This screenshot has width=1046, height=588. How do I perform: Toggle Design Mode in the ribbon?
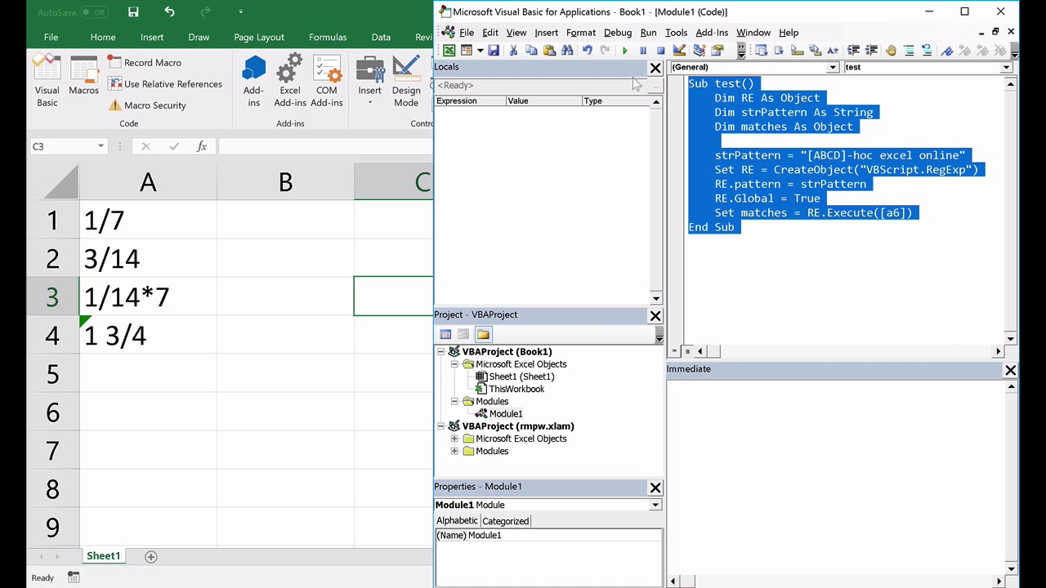coord(406,82)
